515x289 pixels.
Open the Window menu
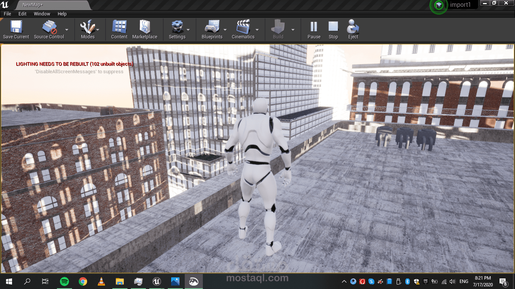pyautogui.click(x=42, y=14)
